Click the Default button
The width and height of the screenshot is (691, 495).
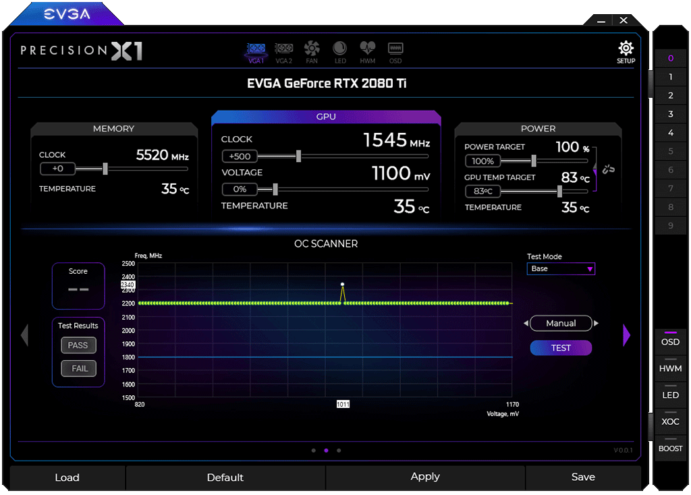(225, 477)
